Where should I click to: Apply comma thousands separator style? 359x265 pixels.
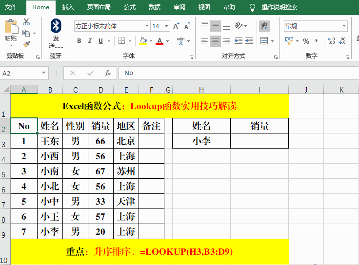pyautogui.click(x=317, y=41)
